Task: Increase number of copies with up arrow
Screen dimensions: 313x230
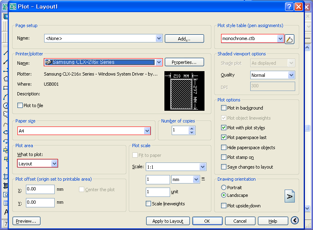Action: (x=192, y=128)
